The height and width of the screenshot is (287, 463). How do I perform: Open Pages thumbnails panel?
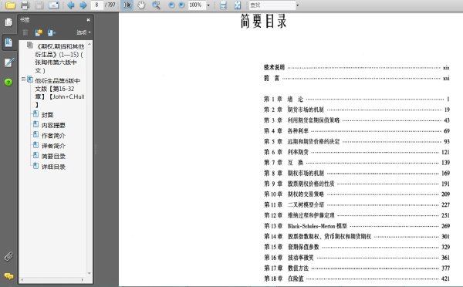8,22
